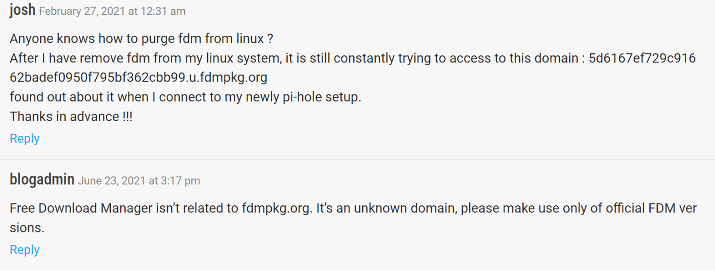Viewport: 715px width, 271px height.
Task: Click the Reply link under blogadmin's comment
Action: click(24, 250)
